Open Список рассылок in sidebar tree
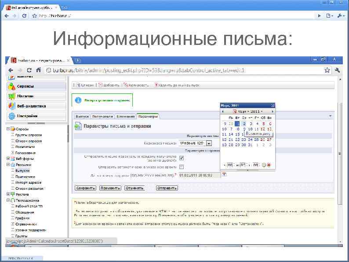Screen dimensions: 349x262 click(x=29, y=188)
